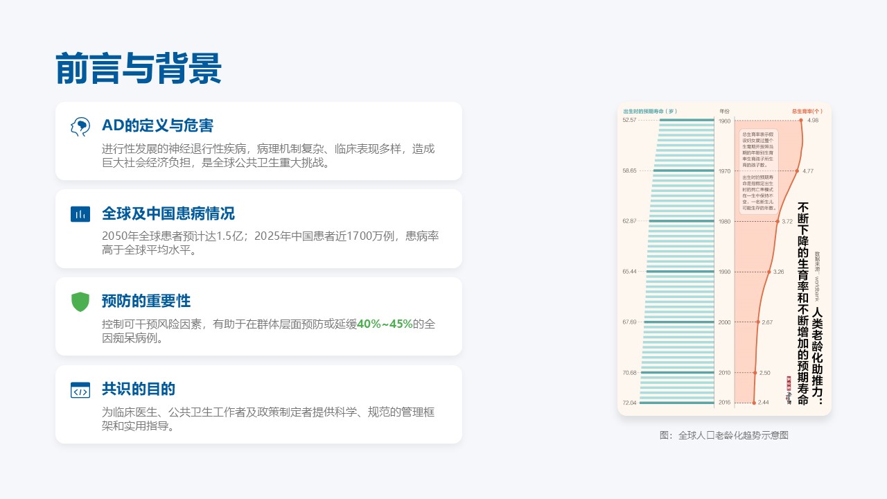Select the heading 共识的目的
887x499 pixels.
(139, 389)
